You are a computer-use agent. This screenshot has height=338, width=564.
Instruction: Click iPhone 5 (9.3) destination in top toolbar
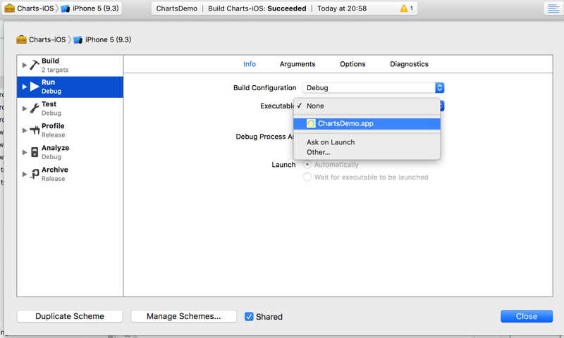pos(96,8)
